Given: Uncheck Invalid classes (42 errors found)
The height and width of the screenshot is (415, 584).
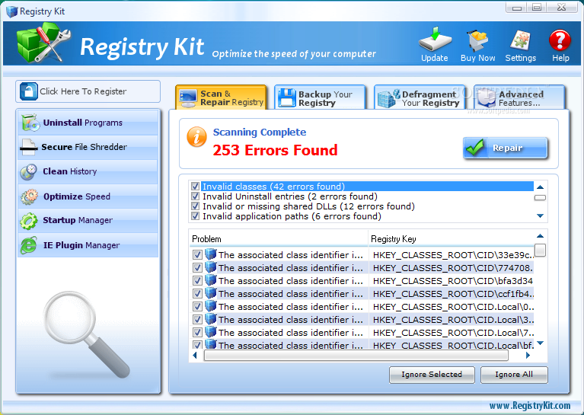Looking at the screenshot, I should [195, 186].
